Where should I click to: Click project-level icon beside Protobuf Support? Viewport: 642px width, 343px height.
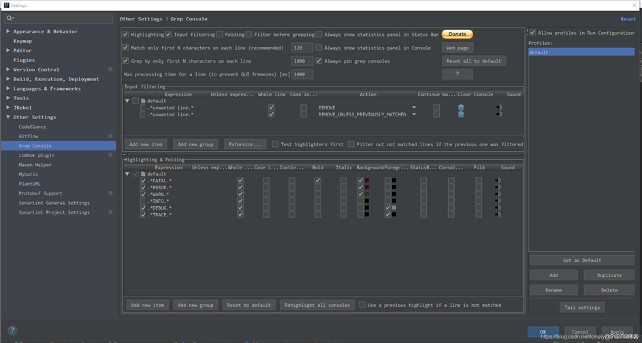coord(110,193)
